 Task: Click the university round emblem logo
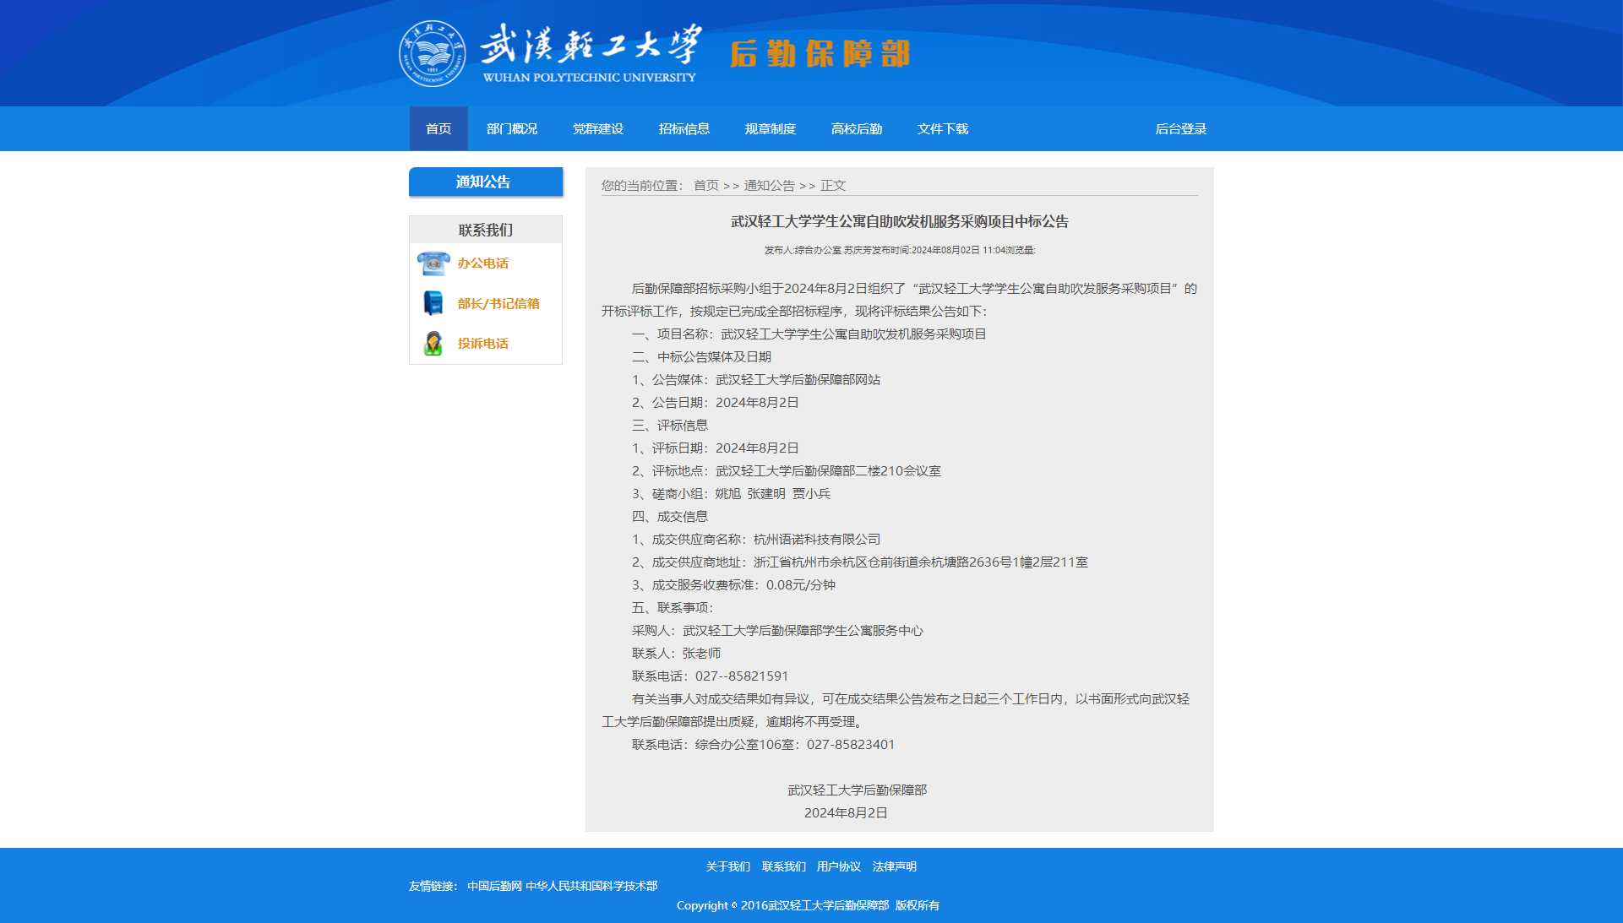click(432, 54)
